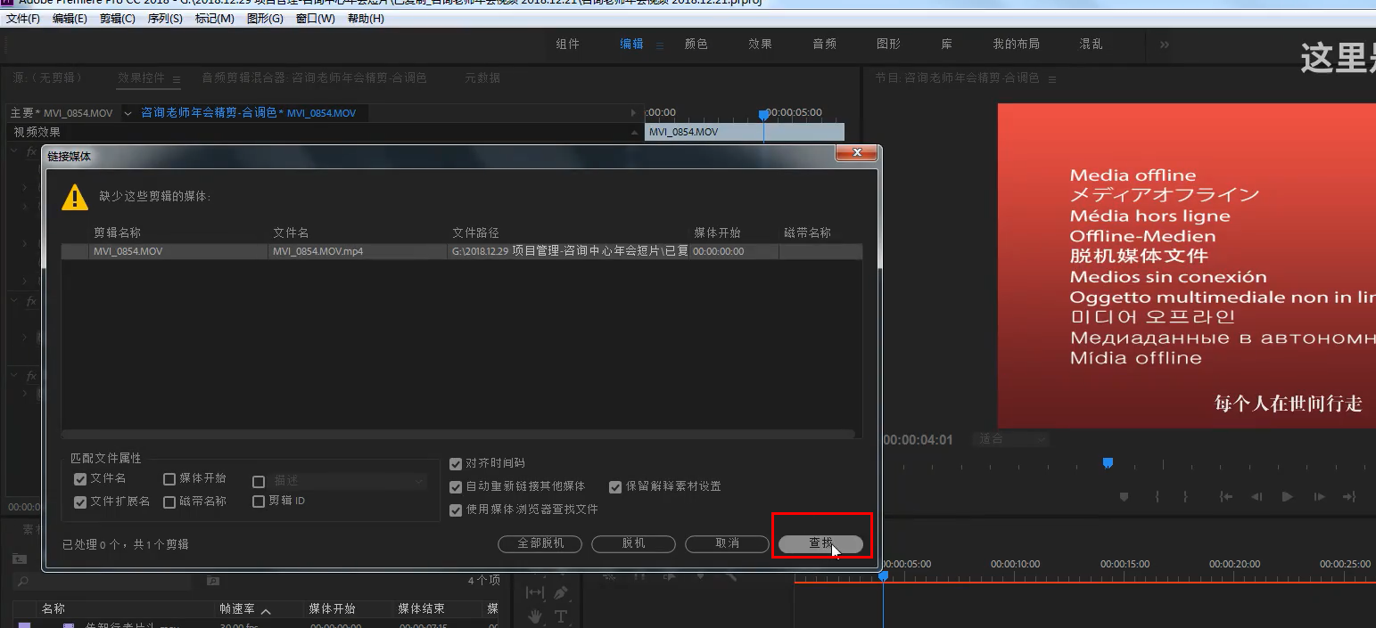Toggle 文件扩展名 match checkbox
Viewport: 1376px width, 628px height.
tap(80, 502)
